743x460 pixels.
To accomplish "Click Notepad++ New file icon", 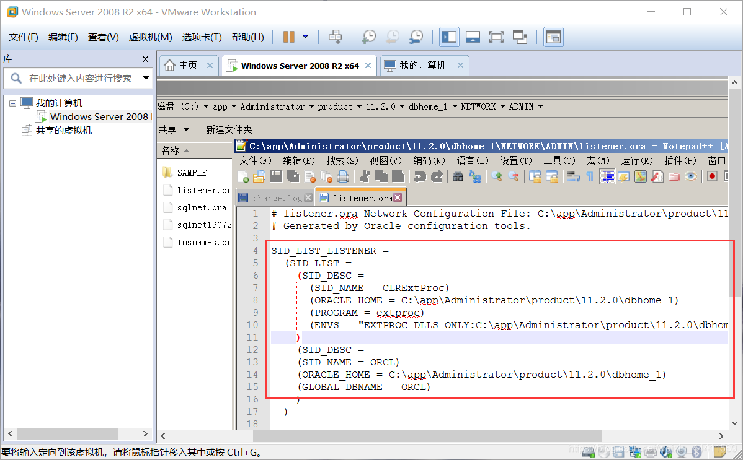I will coord(242,176).
